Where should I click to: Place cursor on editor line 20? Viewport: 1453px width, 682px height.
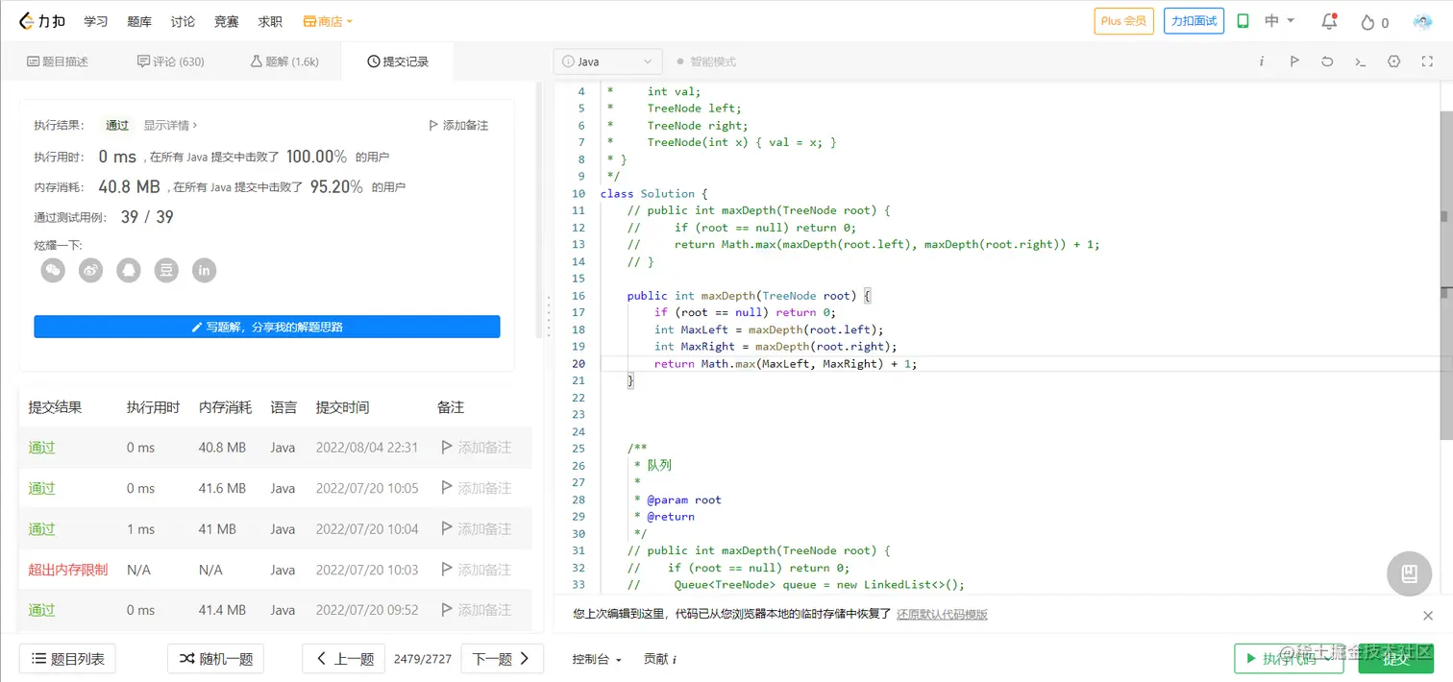1019,363
